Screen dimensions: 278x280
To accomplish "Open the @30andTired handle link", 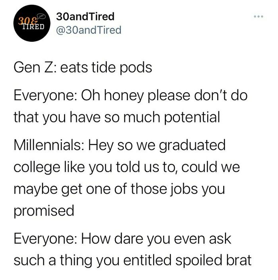I will (89, 29).
